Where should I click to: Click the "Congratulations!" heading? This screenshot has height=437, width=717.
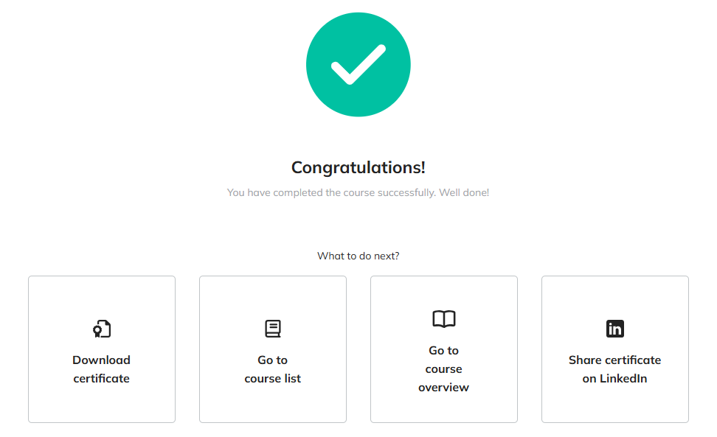tap(358, 167)
